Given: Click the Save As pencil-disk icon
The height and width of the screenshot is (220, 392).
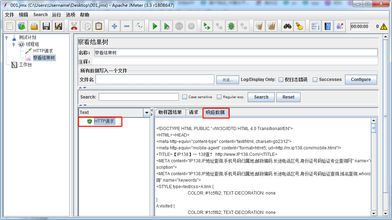Looking at the screenshot, I should coord(59,26).
